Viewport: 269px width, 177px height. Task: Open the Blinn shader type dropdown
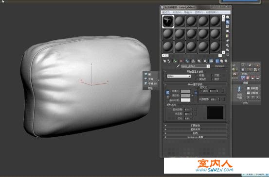click(x=179, y=76)
